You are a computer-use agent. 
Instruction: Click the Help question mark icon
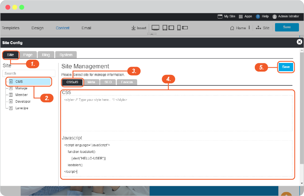click(258, 17)
